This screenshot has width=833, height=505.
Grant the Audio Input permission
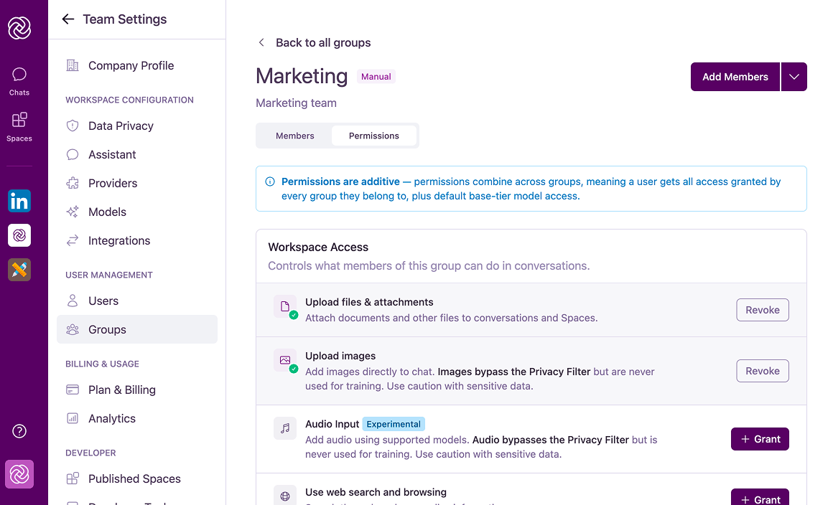point(760,439)
